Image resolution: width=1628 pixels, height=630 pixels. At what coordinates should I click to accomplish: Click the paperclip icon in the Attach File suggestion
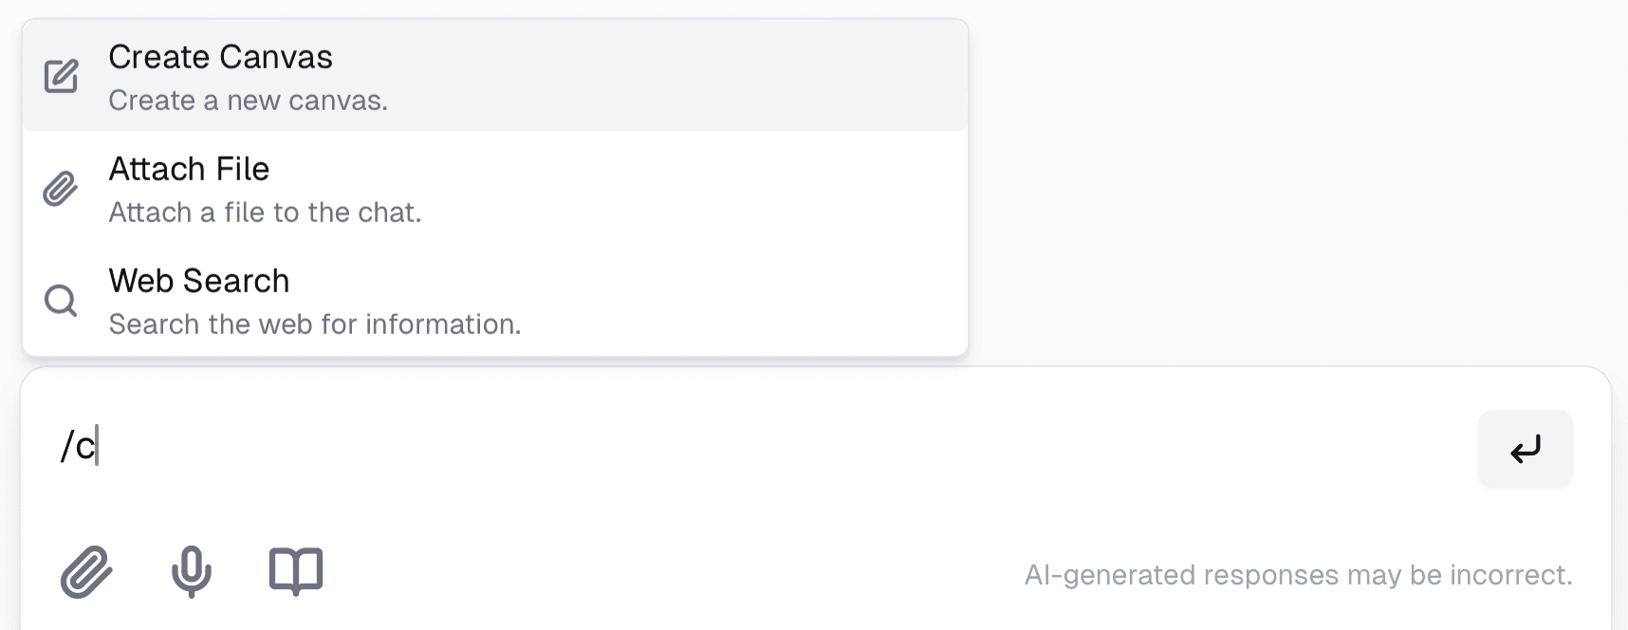click(61, 189)
